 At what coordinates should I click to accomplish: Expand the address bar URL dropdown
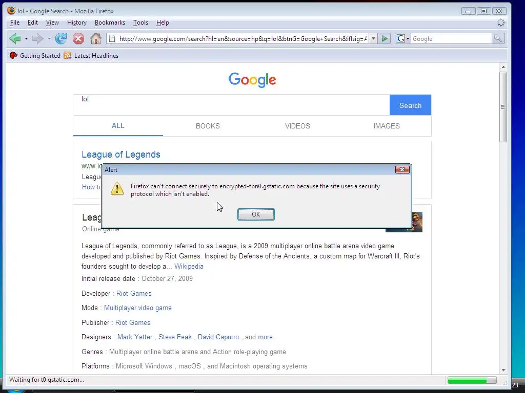tap(373, 39)
